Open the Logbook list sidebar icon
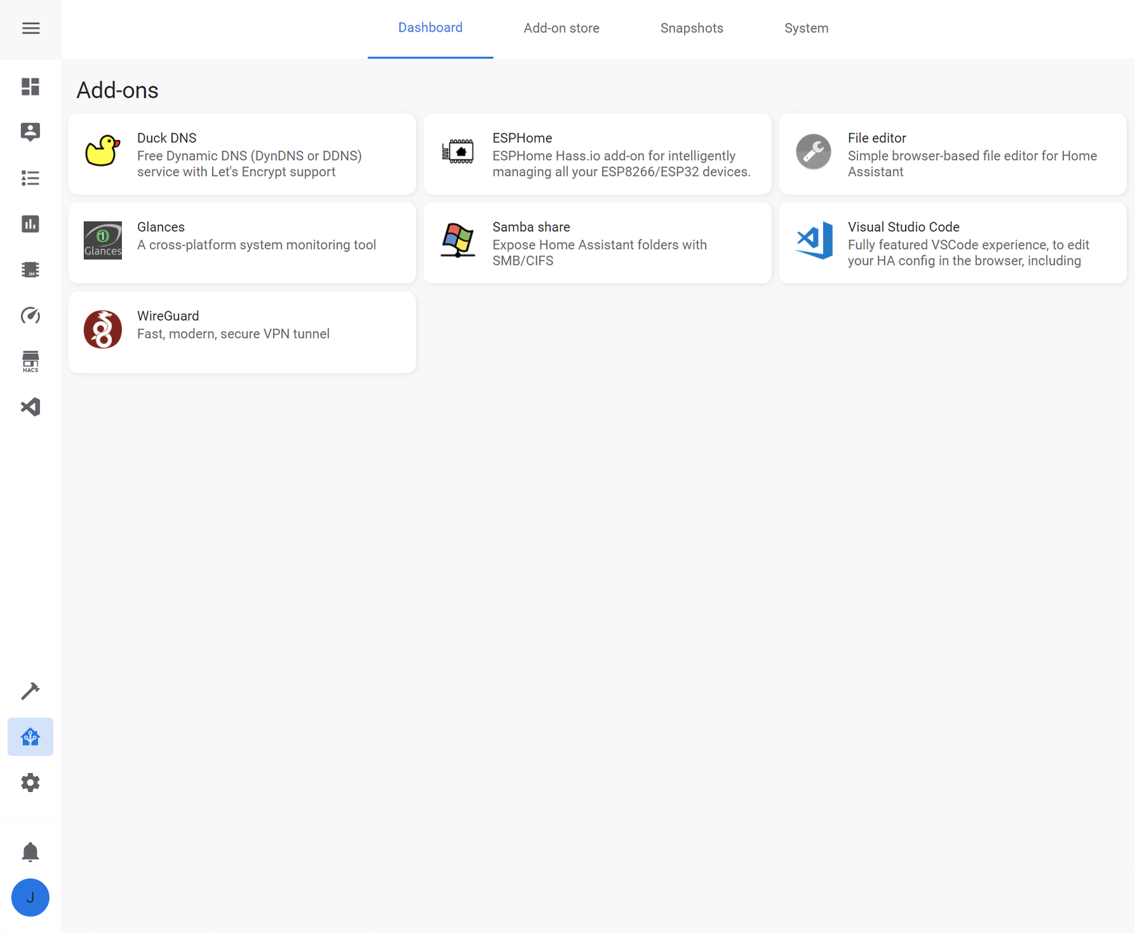Image resolution: width=1135 pixels, height=933 pixels. point(30,178)
